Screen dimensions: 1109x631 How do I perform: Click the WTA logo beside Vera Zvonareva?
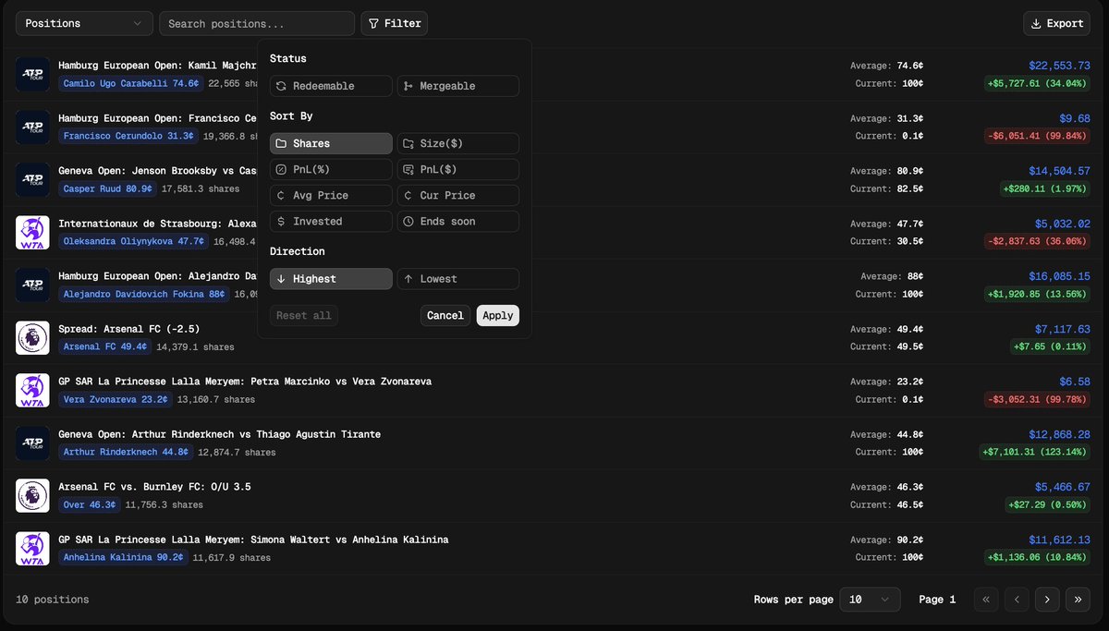coord(32,390)
